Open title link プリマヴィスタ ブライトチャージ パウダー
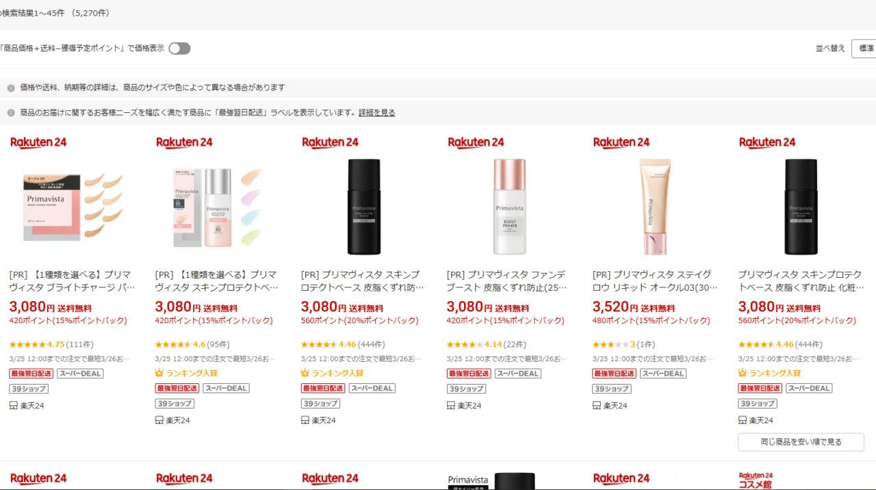The image size is (876, 490). coord(73,281)
